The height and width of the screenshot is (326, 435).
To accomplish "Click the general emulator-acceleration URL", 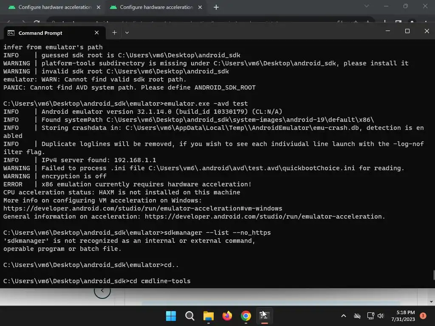I will pyautogui.click(x=265, y=216).
